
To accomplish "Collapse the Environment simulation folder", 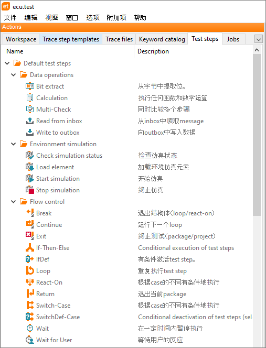I will click(14, 144).
